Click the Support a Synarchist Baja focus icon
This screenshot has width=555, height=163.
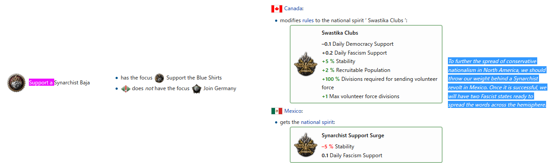click(x=16, y=83)
